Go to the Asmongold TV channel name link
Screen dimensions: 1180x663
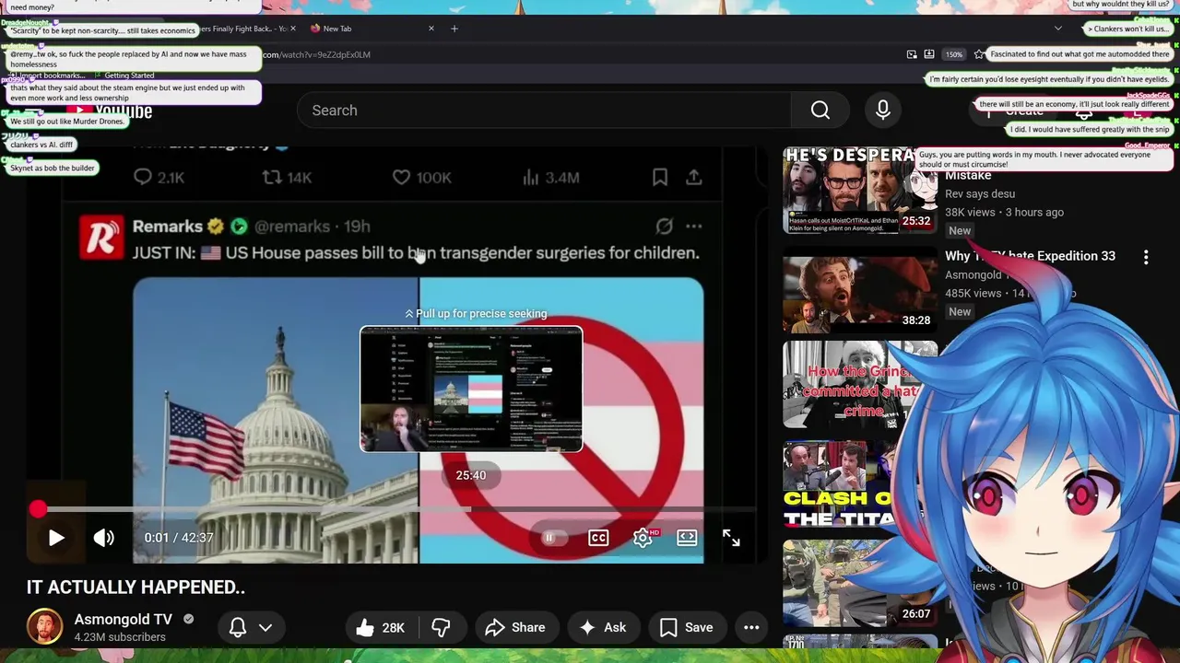tap(123, 620)
